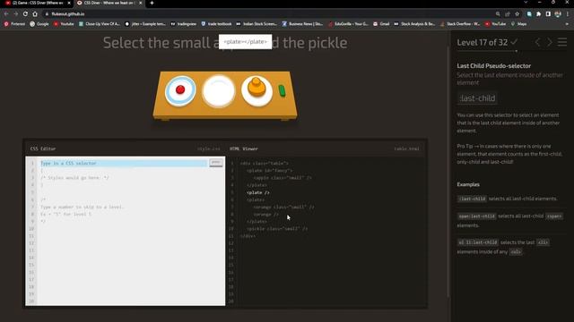Viewport: 574px width, 322px height.
Task: Click the highlighted plate markup line
Action: point(257,192)
